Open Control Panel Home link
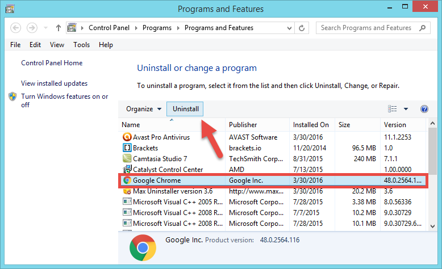 52,63
